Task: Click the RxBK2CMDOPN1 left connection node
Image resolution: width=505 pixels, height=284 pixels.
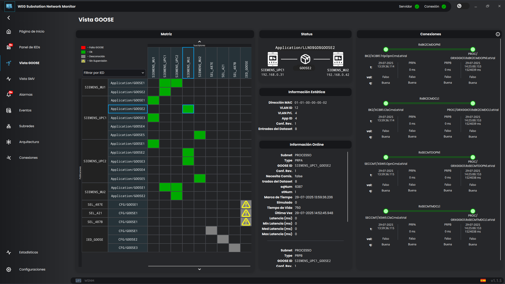Action: click(386, 49)
